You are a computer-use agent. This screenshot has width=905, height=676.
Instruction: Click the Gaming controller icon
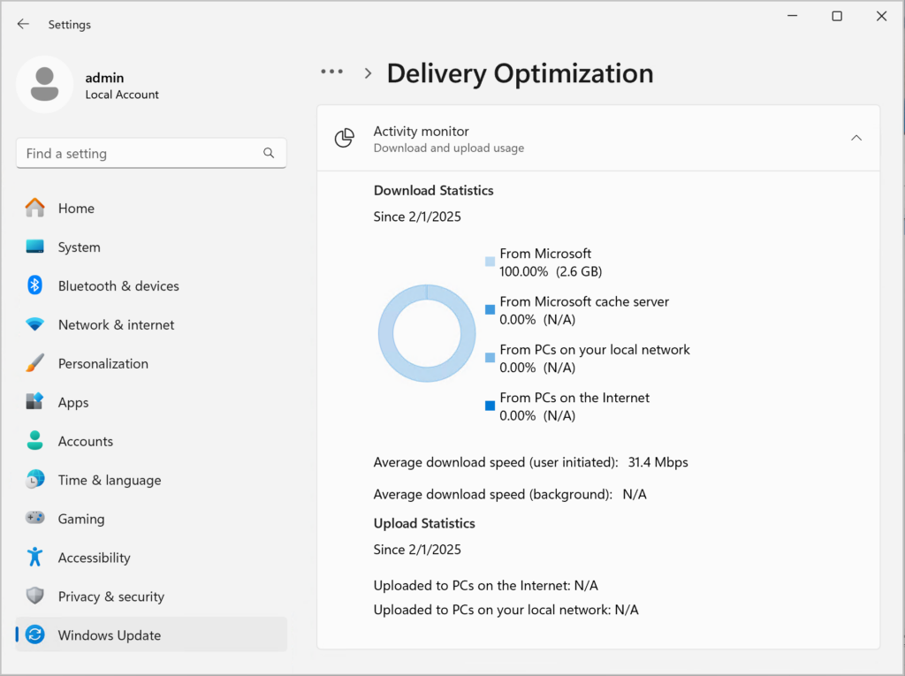pos(35,518)
